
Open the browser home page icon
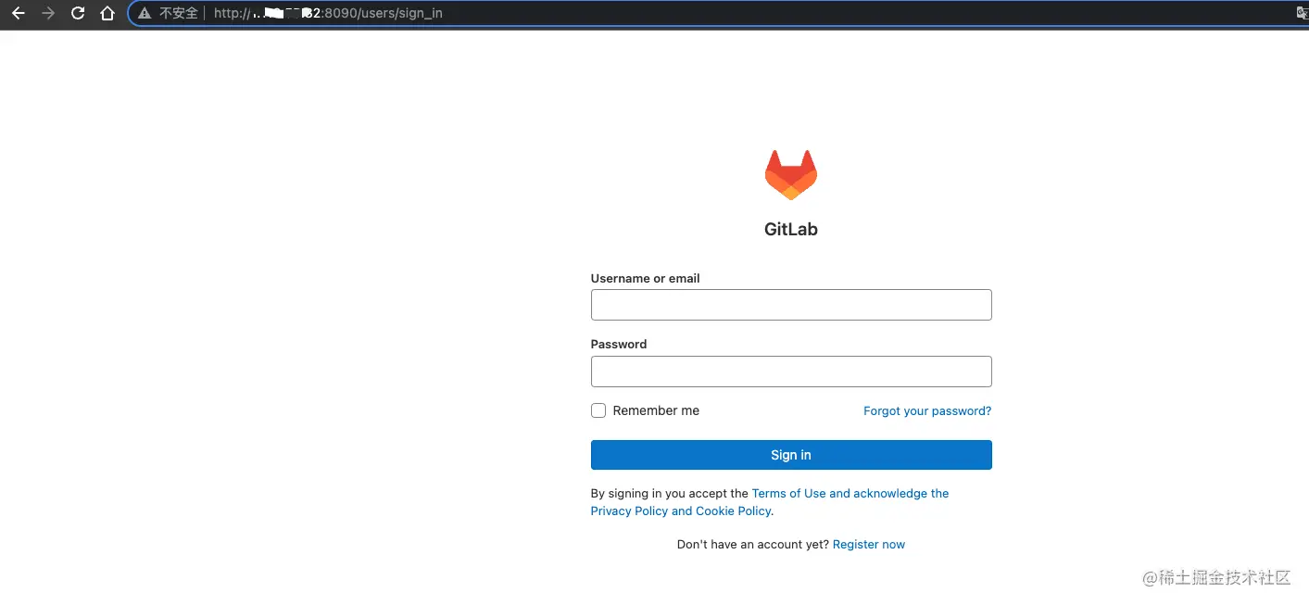tap(107, 13)
